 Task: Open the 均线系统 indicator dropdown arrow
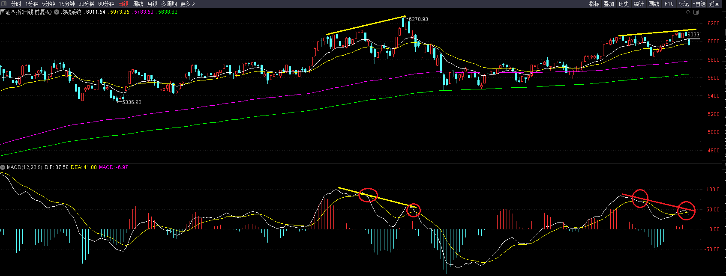(x=56, y=12)
